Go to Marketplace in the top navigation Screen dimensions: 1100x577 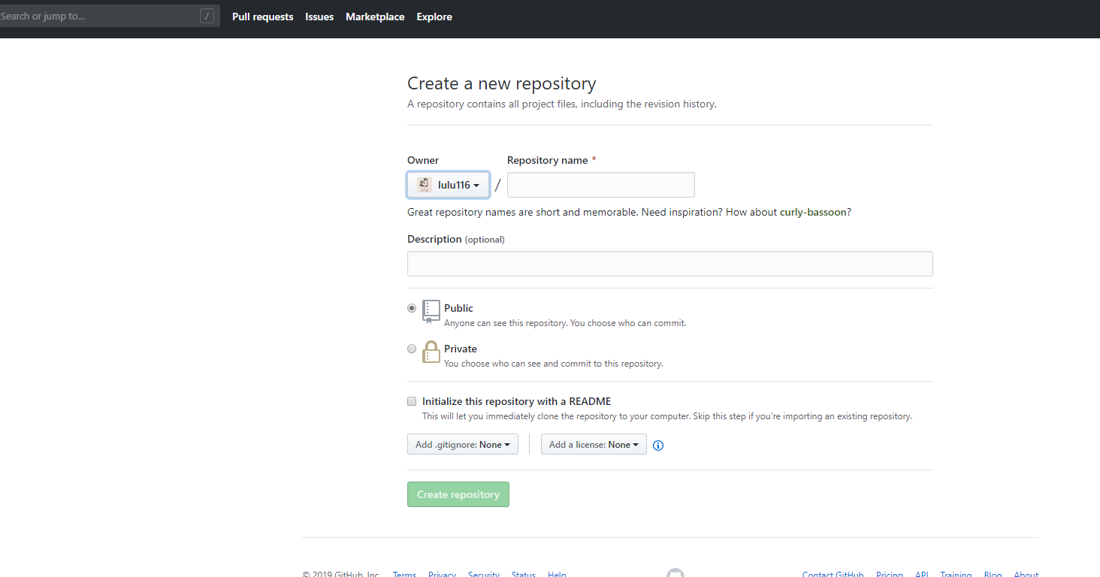375,17
